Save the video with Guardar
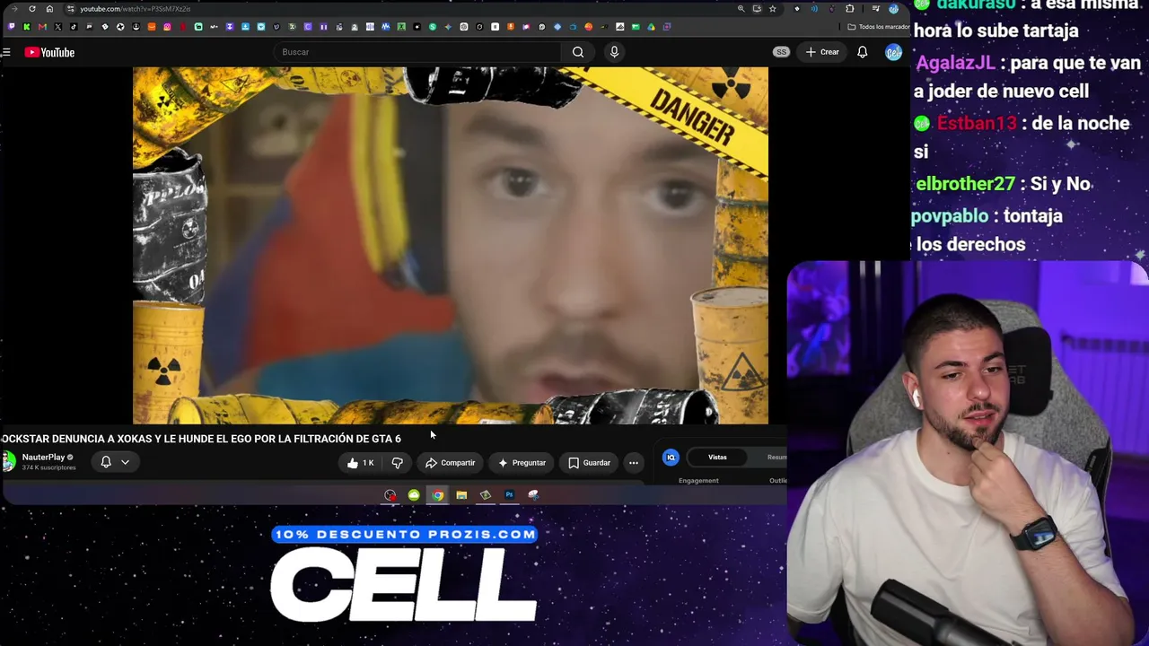The image size is (1149, 646). coord(589,463)
